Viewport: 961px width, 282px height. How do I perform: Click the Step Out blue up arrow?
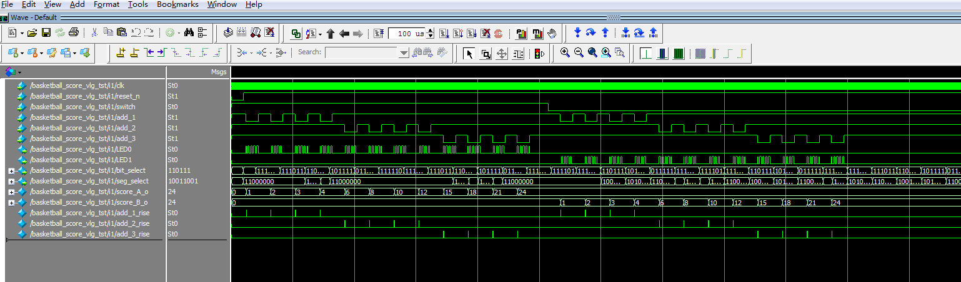point(605,32)
